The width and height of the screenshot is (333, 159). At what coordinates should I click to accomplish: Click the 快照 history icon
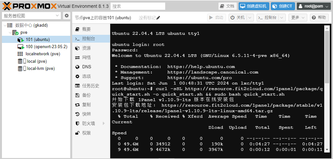click(x=77, y=114)
